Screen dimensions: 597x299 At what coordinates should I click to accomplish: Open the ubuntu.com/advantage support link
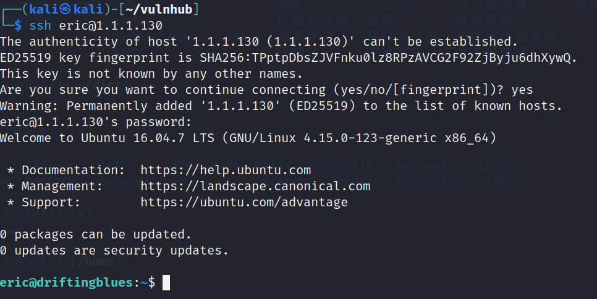(244, 203)
